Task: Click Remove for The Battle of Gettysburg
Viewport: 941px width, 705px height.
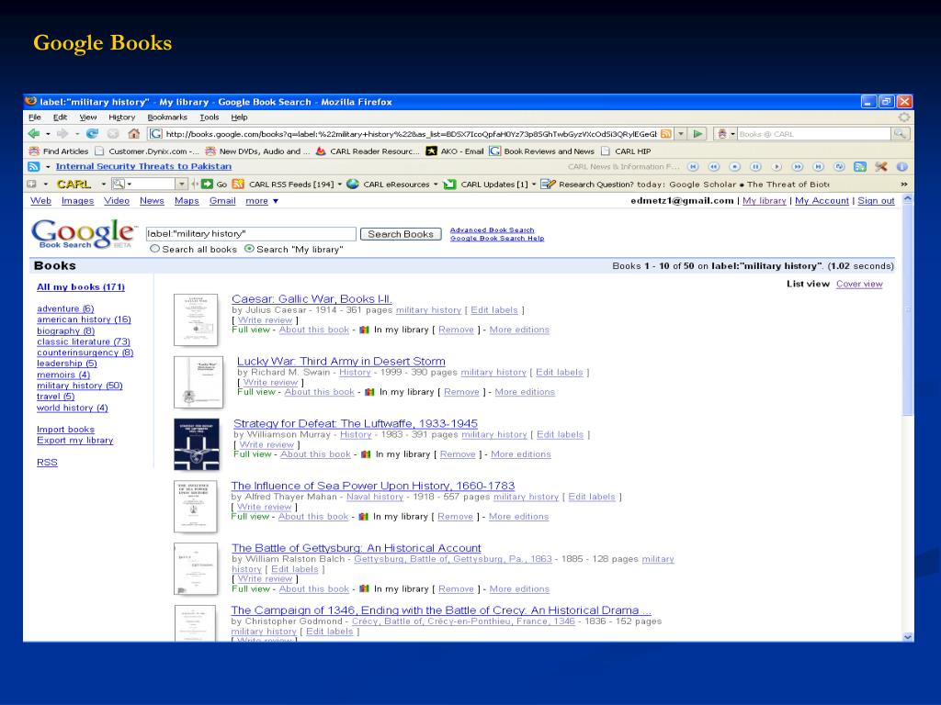Action: (456, 588)
